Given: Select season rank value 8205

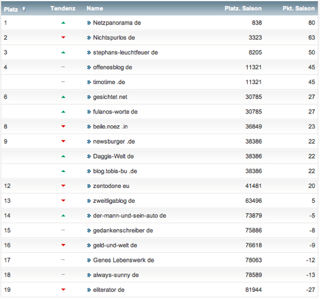Looking at the screenshot, I should 255,53.
